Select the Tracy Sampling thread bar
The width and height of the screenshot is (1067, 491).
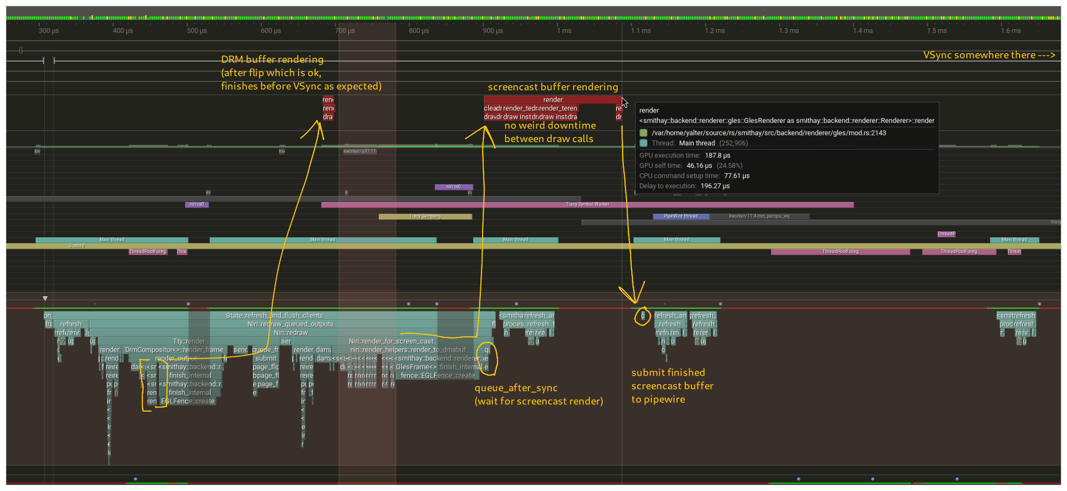coord(425,216)
